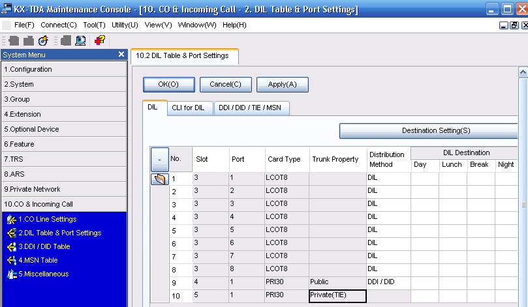The width and height of the screenshot is (528, 307).
Task: Expand 5.Optional Device in System Menu
Action: (64, 129)
